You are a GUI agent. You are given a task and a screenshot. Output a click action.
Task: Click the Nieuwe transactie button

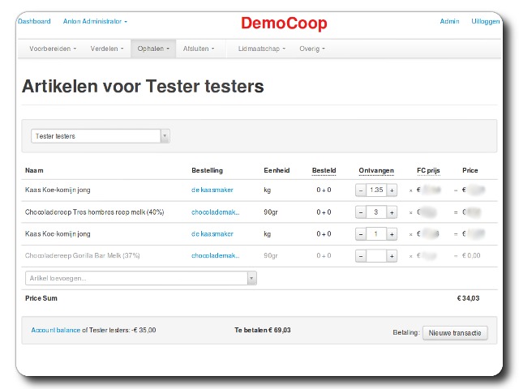[455, 332]
